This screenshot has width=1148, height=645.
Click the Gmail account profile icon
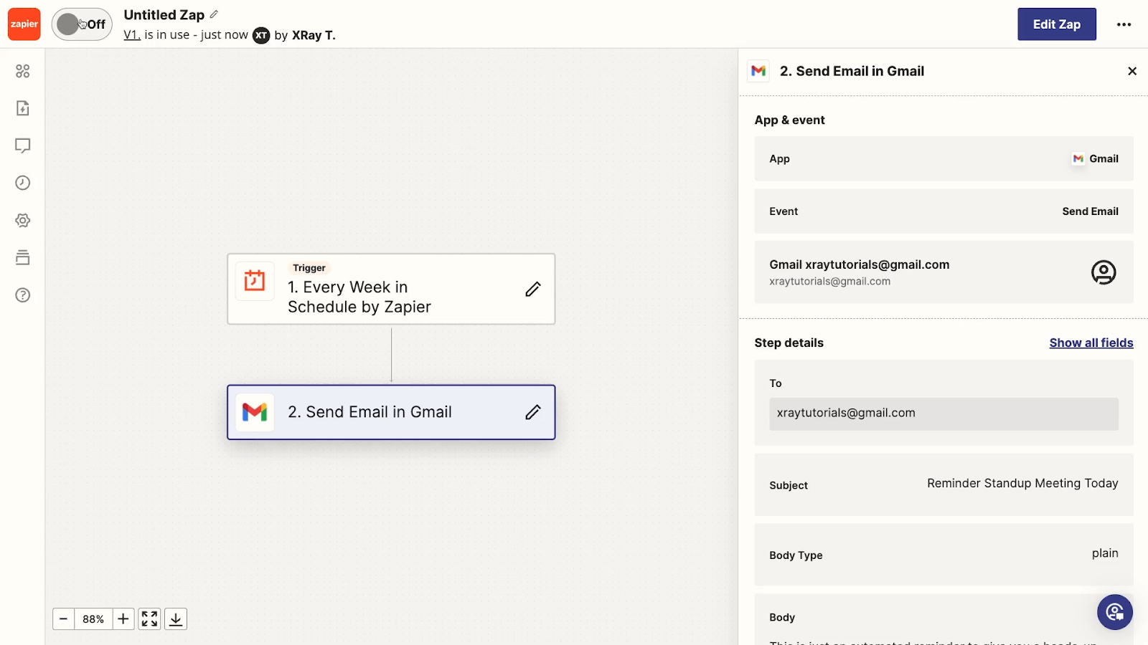click(1104, 272)
